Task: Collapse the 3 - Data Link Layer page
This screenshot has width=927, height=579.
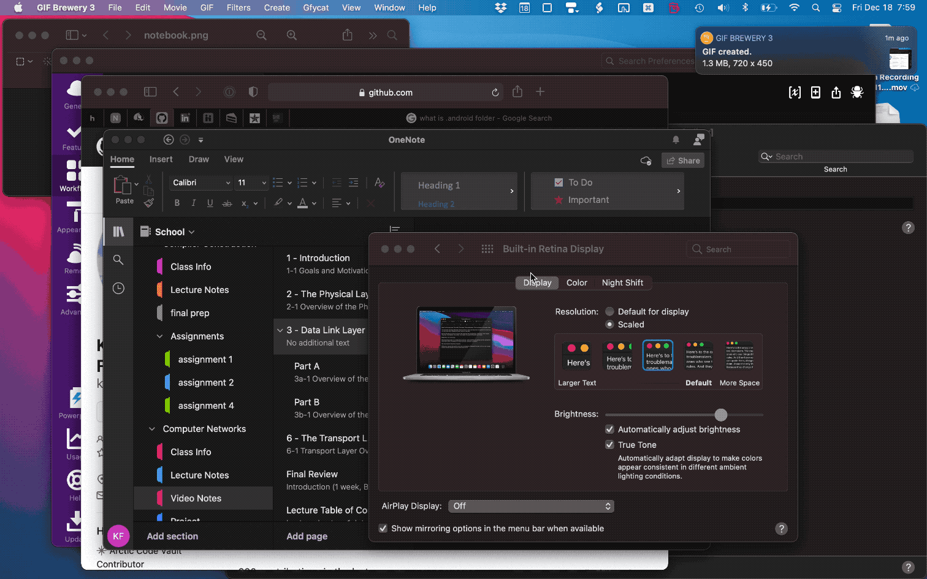Action: point(280,330)
